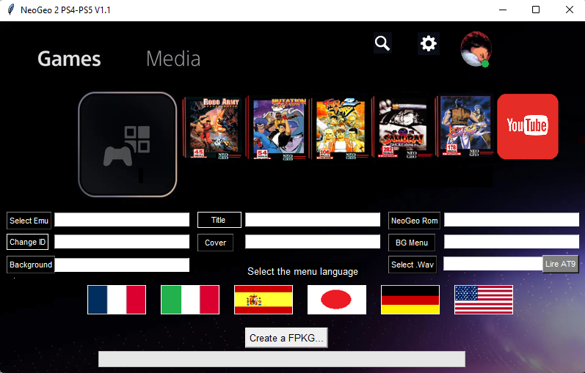This screenshot has height=373, width=585.
Task: Focus the Title text field
Action: (x=313, y=220)
